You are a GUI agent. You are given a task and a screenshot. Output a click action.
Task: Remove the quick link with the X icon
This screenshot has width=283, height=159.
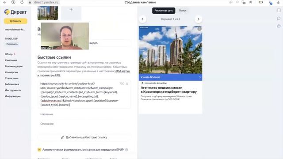click(127, 83)
